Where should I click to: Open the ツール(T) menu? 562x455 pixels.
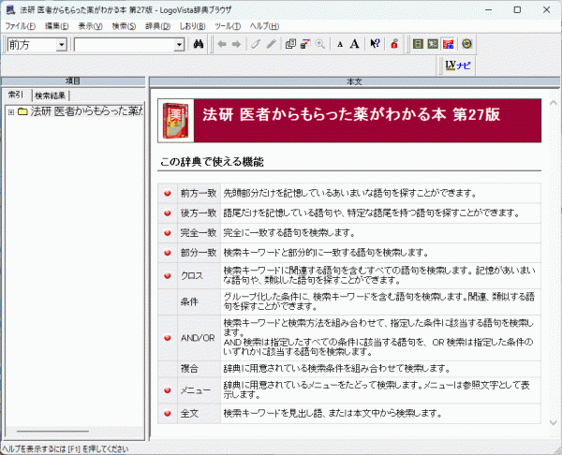228,26
